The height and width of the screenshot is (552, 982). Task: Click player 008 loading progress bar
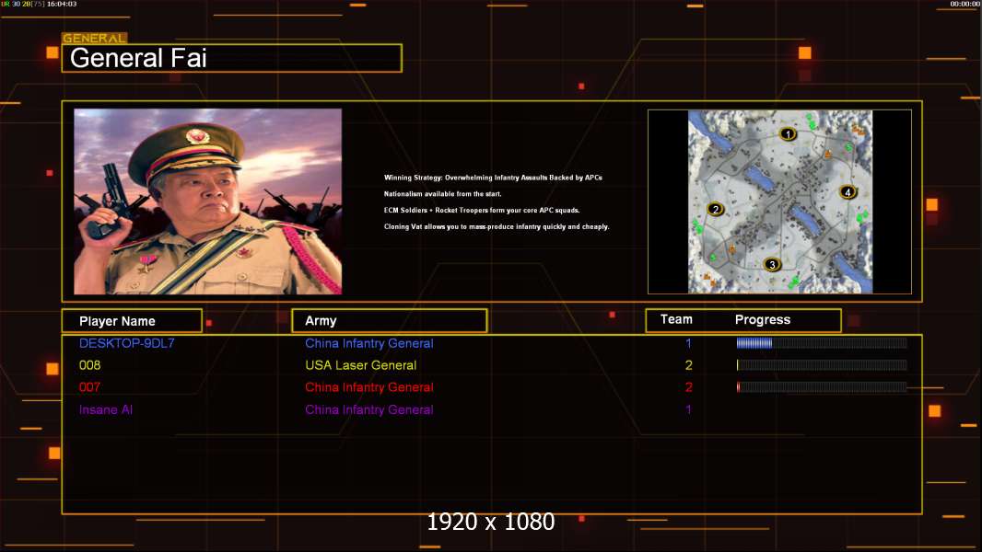tap(822, 364)
